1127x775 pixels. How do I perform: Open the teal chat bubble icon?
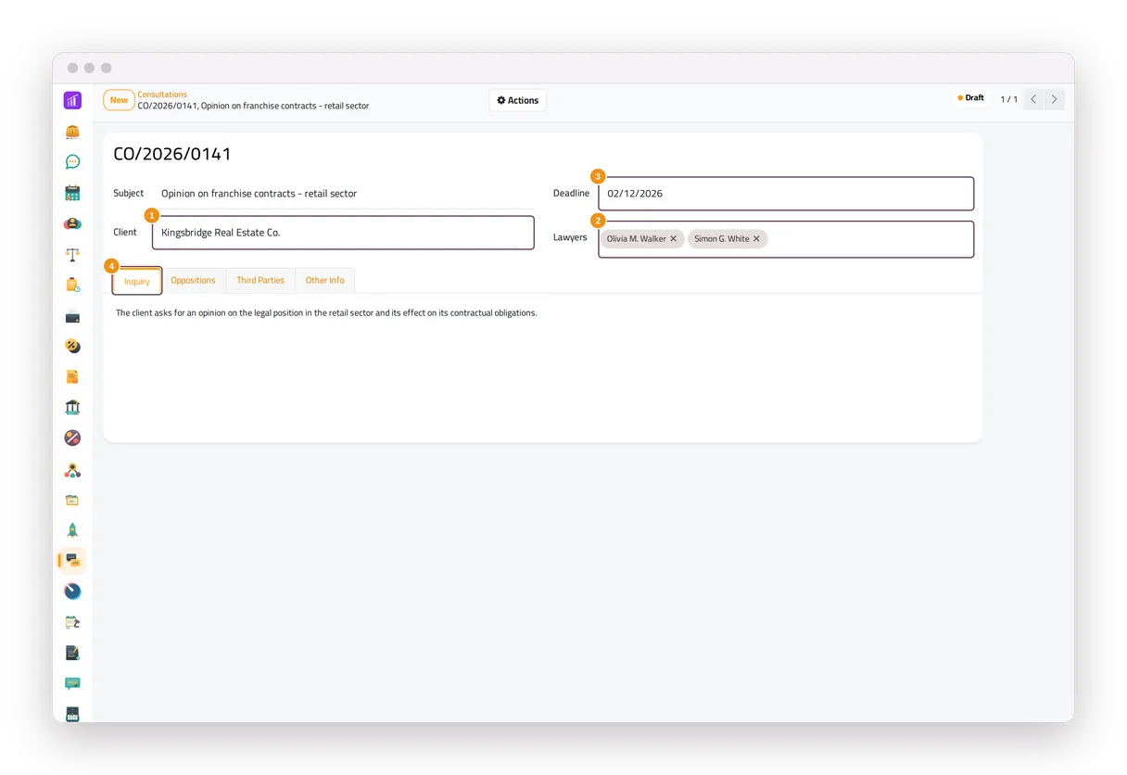[72, 162]
